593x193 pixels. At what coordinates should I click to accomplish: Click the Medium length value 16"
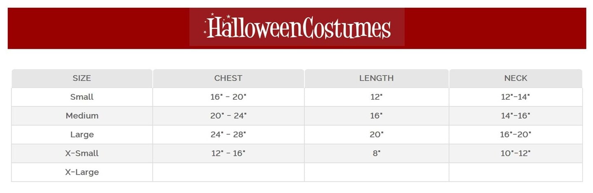click(376, 116)
